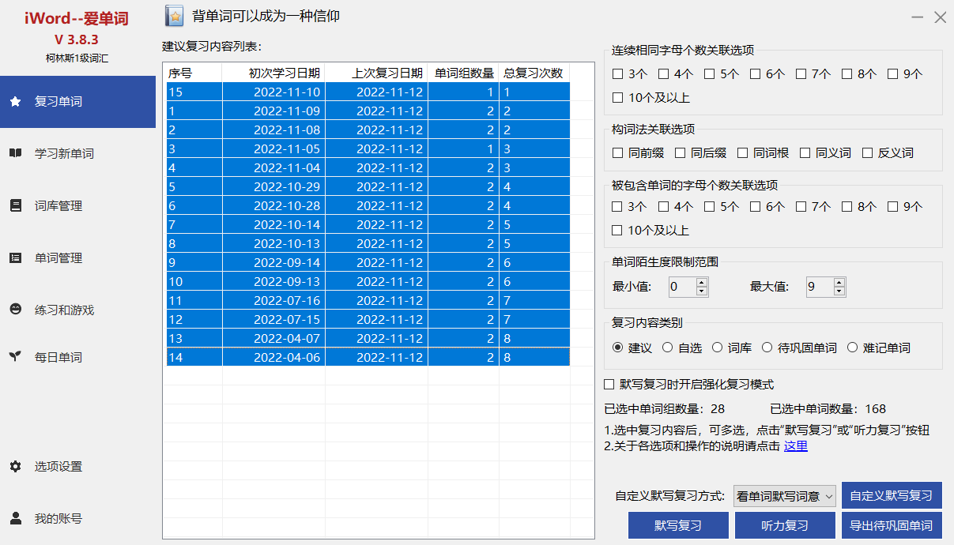The image size is (954, 545).
Task: Click the star icon beside 复习单词
Action: pyautogui.click(x=15, y=102)
